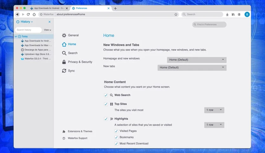Open Waterfox Support link
Image resolution: width=265 pixels, height=153 pixels.
click(x=75, y=138)
